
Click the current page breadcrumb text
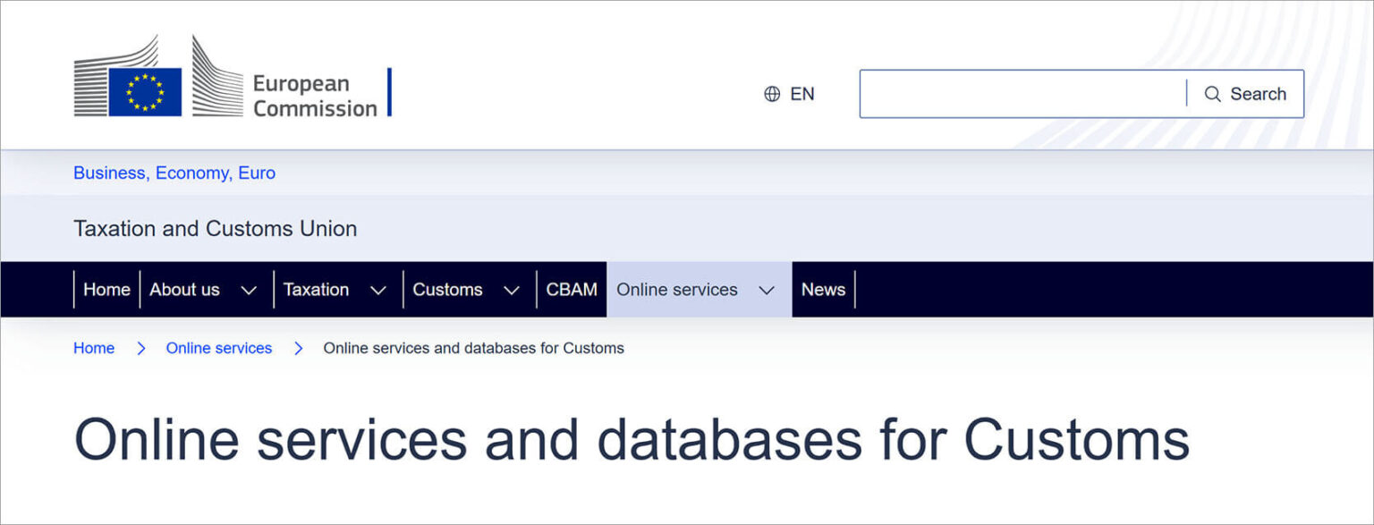point(473,348)
